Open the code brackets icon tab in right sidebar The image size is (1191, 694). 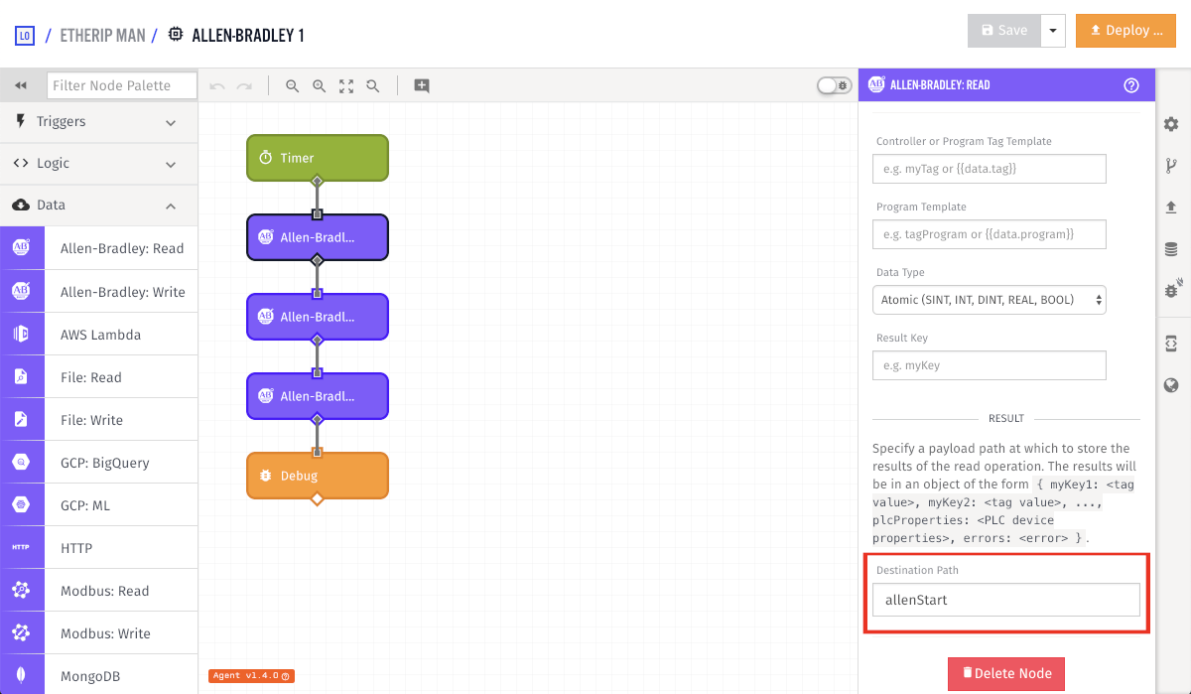click(1171, 344)
